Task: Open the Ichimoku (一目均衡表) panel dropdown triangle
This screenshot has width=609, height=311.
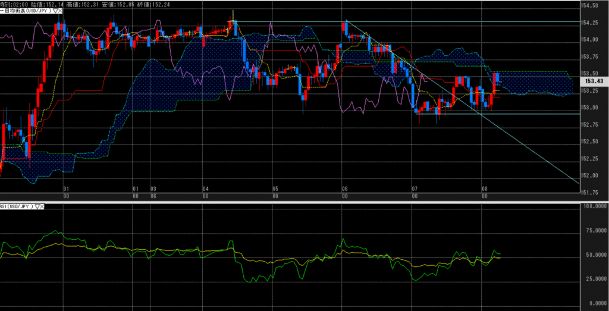Action: click(x=55, y=11)
